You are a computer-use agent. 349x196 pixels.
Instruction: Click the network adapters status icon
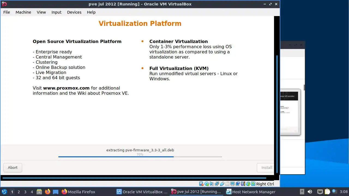tap(217, 184)
